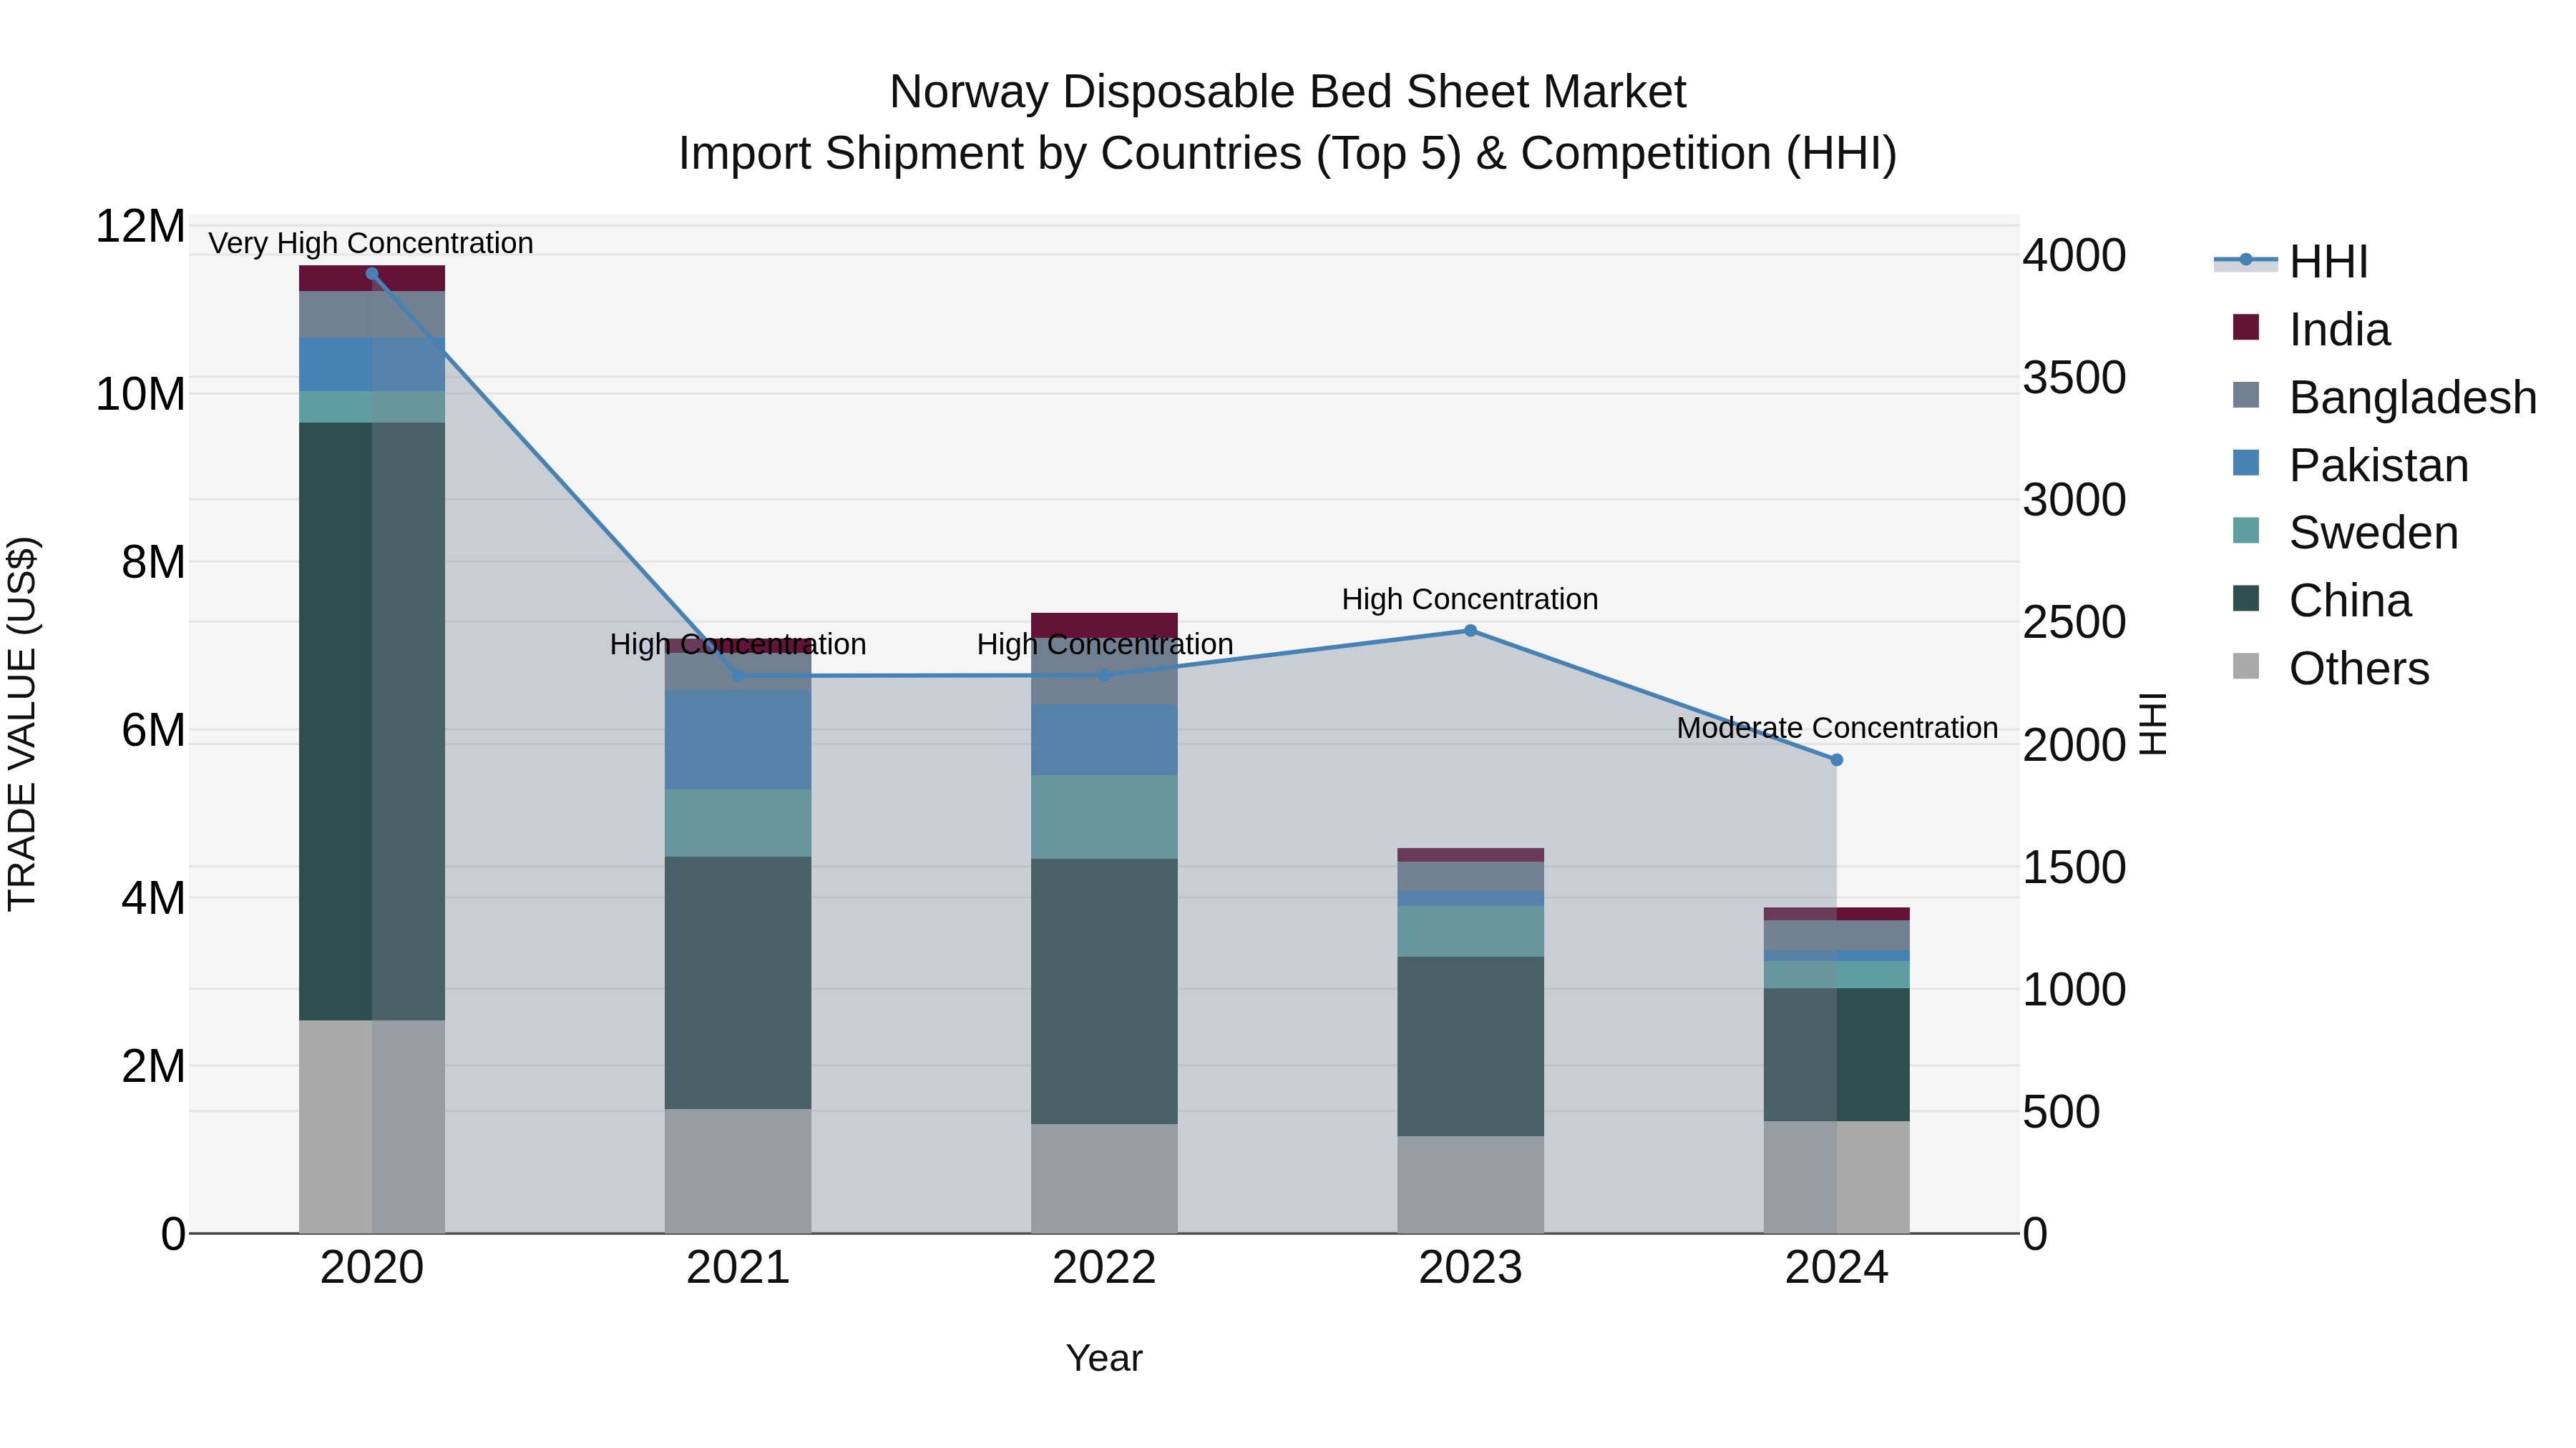Click the Sweden segment in 2022 bar
Screen dimensions: 2576x1448
pos(1104,817)
